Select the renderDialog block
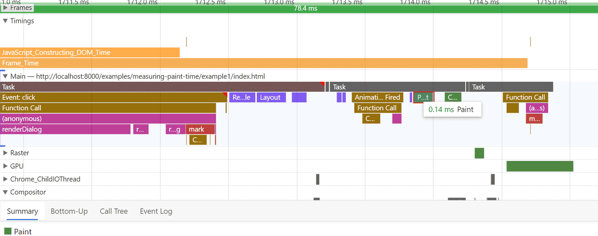This screenshot has height=236, width=598. (65, 129)
